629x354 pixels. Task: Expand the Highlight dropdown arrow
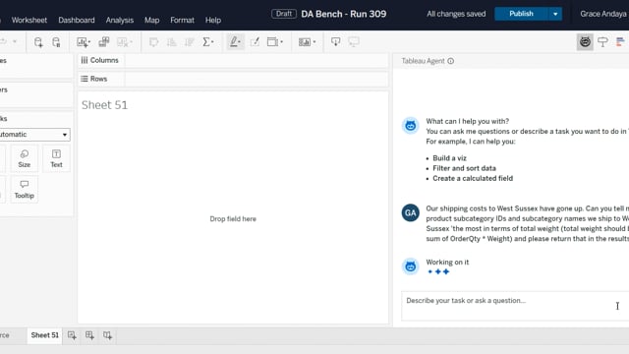240,42
